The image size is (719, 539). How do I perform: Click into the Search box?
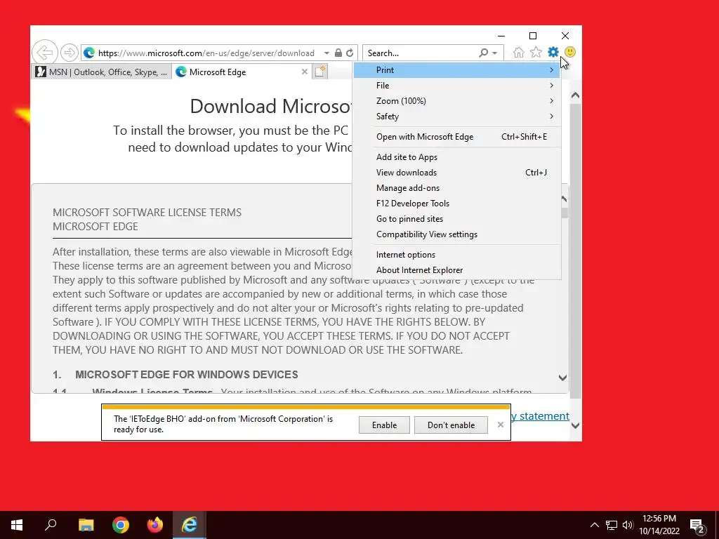[x=421, y=53]
